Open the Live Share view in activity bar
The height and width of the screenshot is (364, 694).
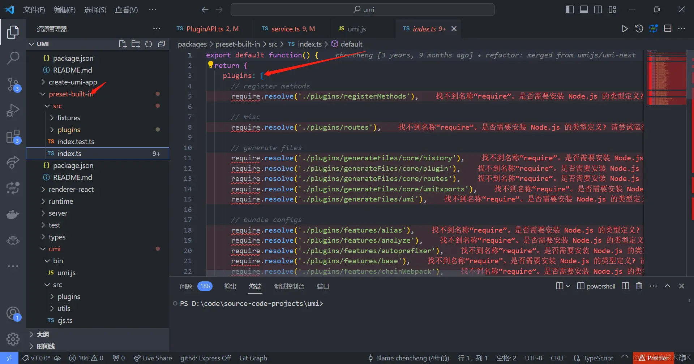tap(13, 162)
